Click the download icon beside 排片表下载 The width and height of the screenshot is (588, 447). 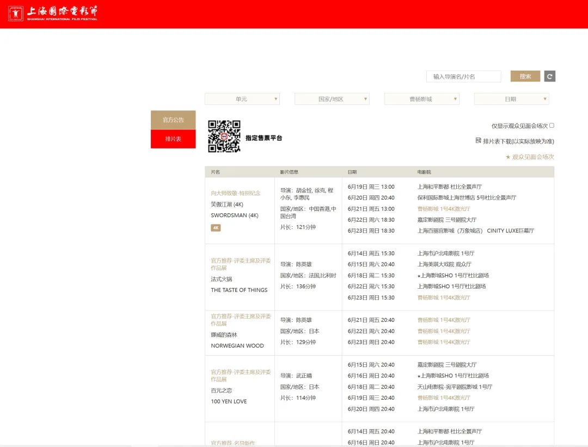click(x=479, y=141)
